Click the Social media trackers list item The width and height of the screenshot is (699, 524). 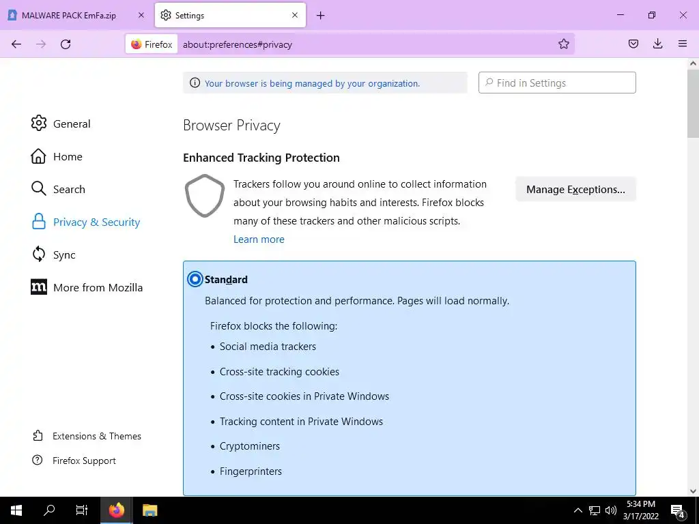click(x=268, y=347)
